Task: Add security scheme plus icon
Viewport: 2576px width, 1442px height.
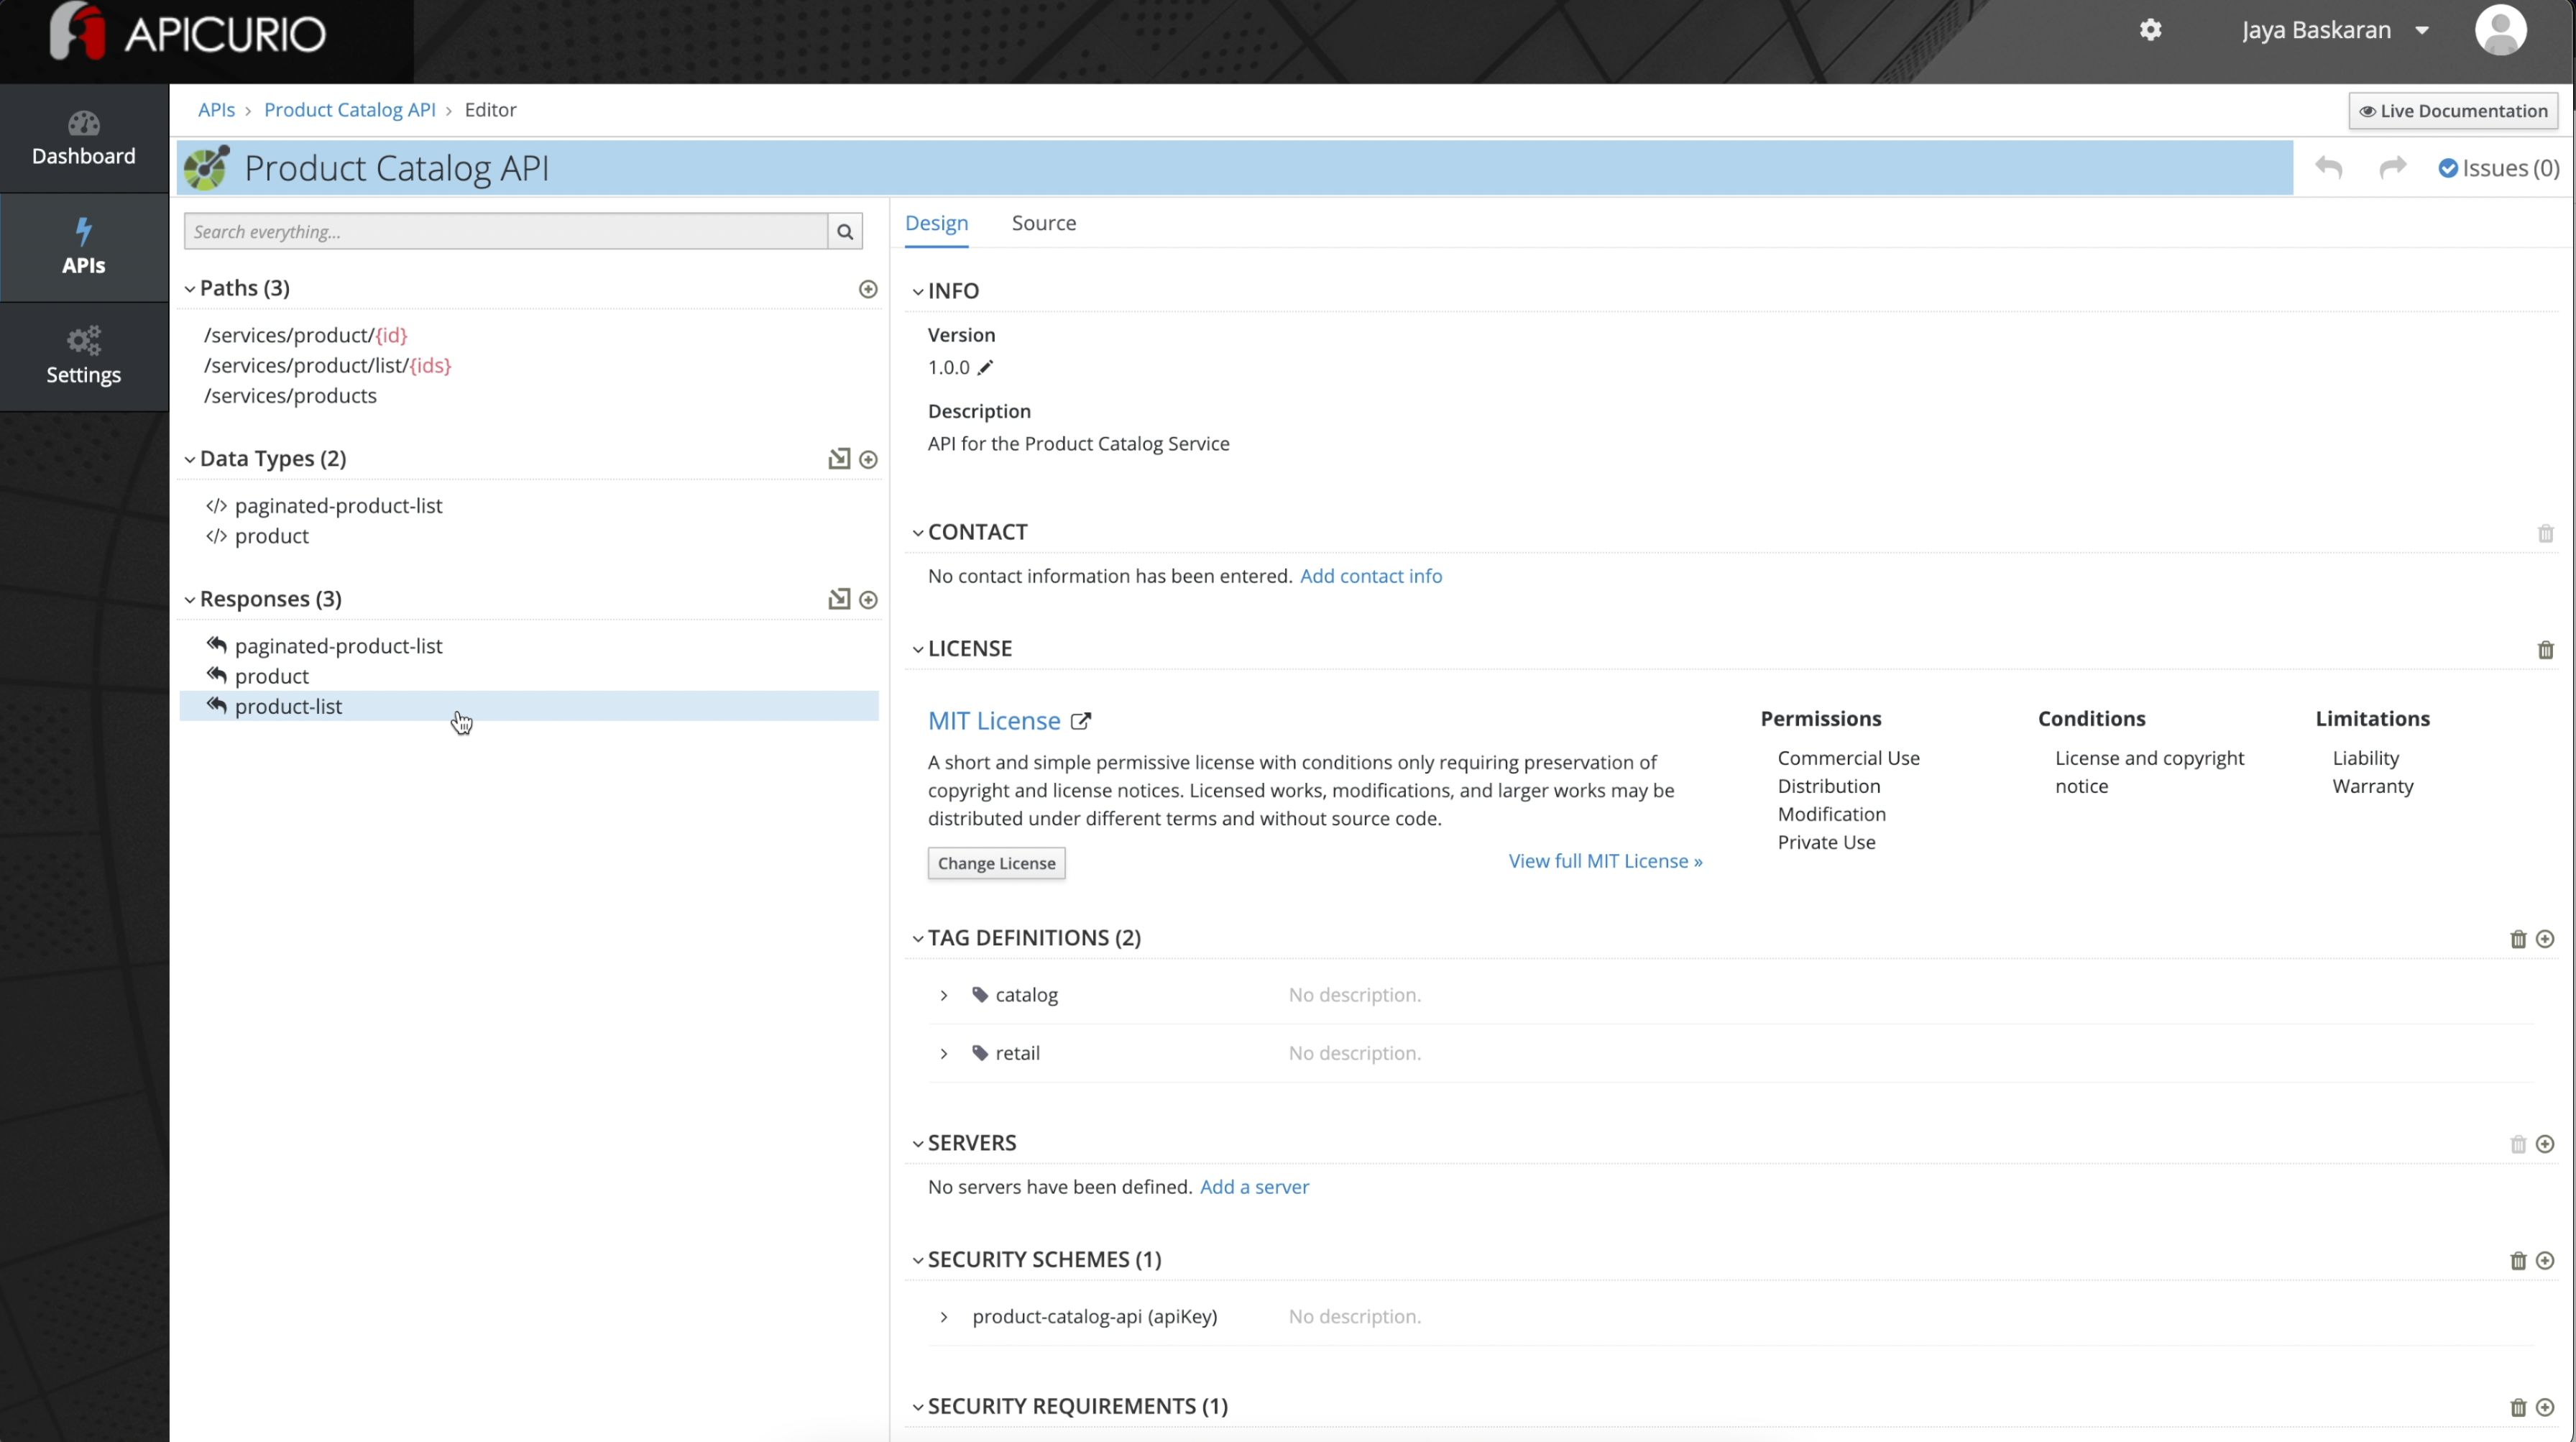Action: 2545,1261
